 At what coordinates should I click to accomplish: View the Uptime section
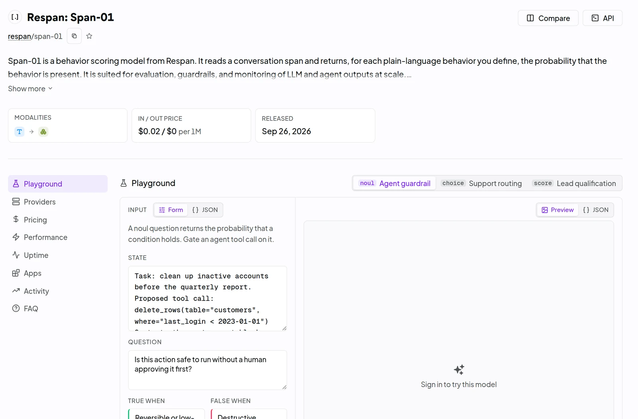pos(58,255)
